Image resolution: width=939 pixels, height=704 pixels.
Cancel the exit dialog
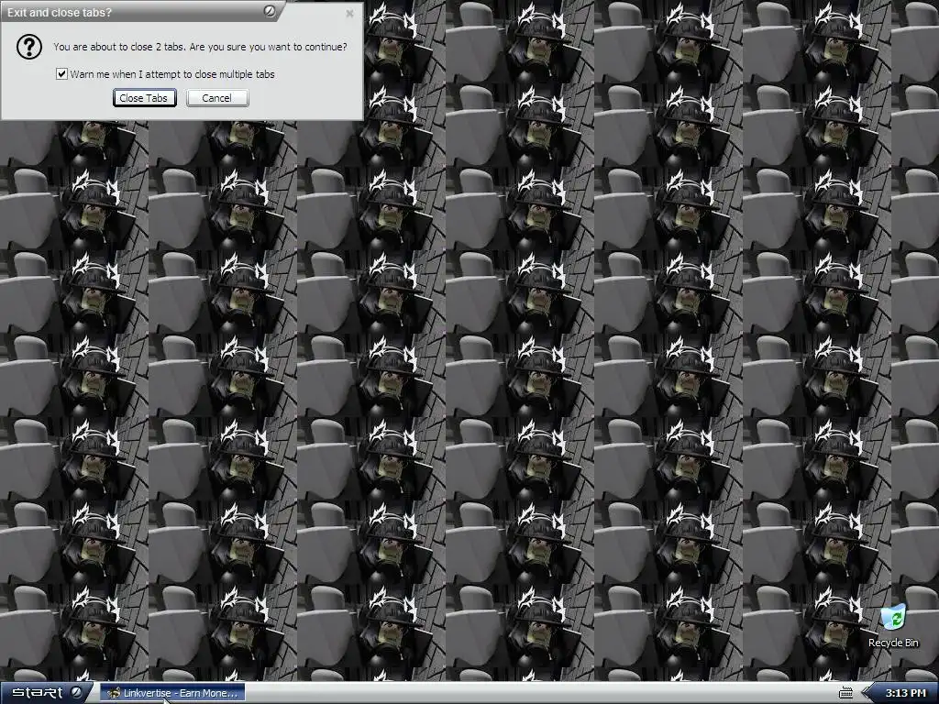[x=217, y=98]
